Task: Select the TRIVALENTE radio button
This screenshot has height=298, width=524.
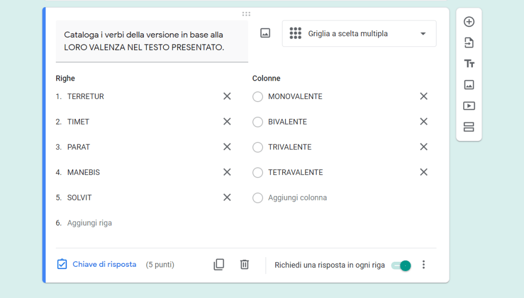Action: (x=258, y=147)
